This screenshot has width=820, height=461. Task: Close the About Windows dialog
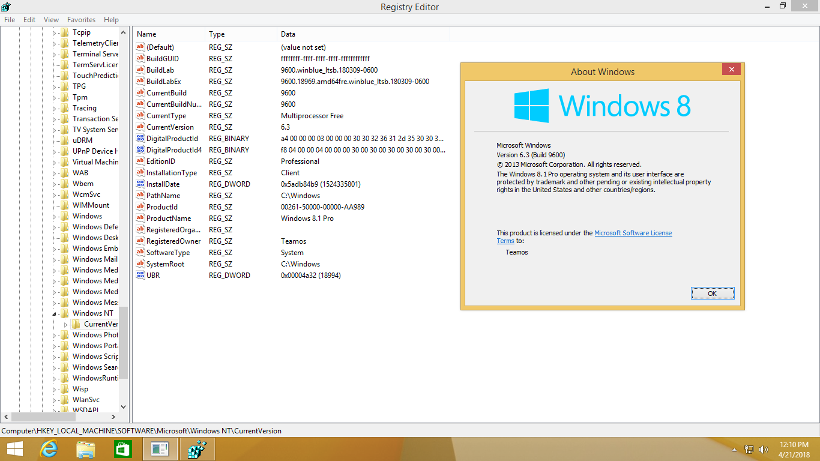click(x=731, y=70)
